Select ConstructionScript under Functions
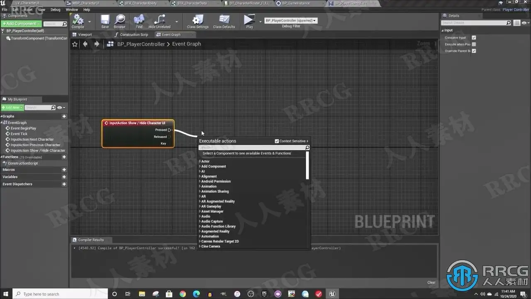Screen dimensions: 531x299 pos(22,163)
